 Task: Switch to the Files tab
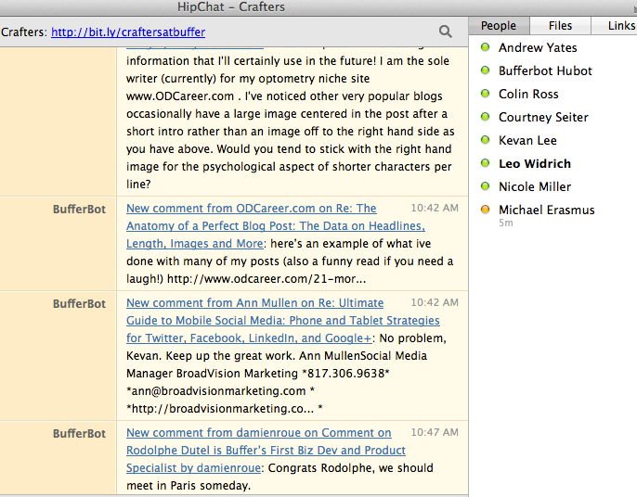[x=560, y=26]
